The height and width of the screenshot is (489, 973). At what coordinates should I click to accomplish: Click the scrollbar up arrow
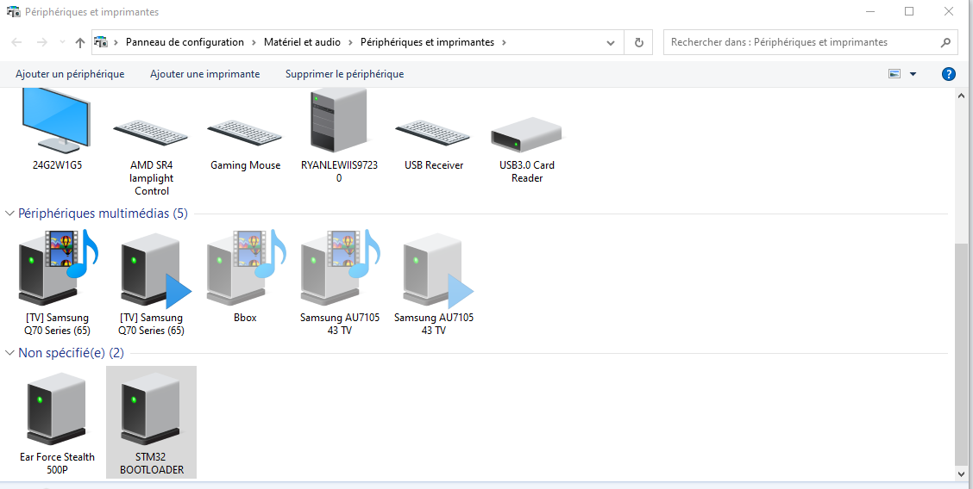[961, 96]
